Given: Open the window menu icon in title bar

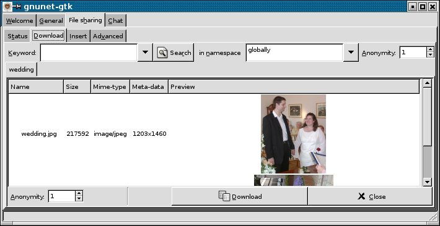Looking at the screenshot, I should (x=8, y=6).
